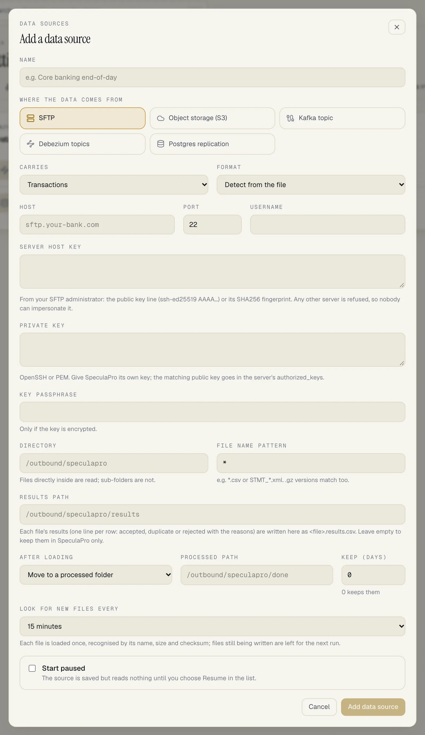Close the Add a data source dialog
Viewport: 425px width, 735px height.
tap(397, 27)
